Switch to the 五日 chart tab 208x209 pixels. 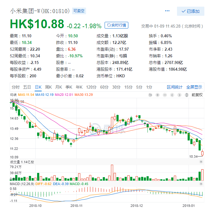[x=27, y=87]
